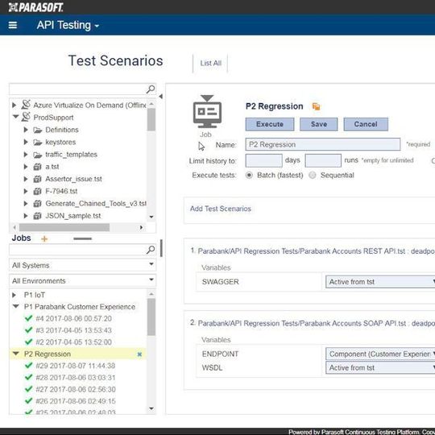The image size is (435, 435).
Task: Click the Parasoft logo
Action: pyautogui.click(x=35, y=7)
